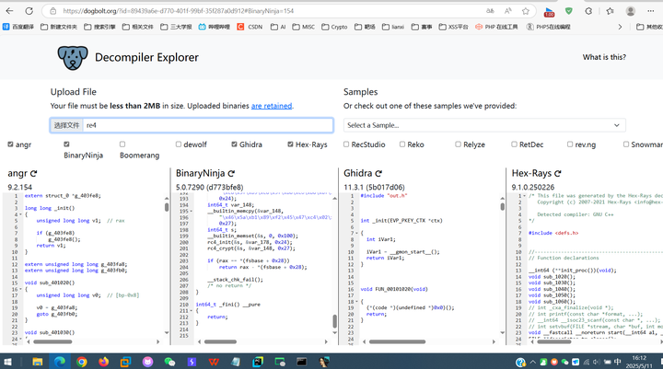Click the Decompiler Explorer dog logo
663x369 pixels.
[73, 57]
